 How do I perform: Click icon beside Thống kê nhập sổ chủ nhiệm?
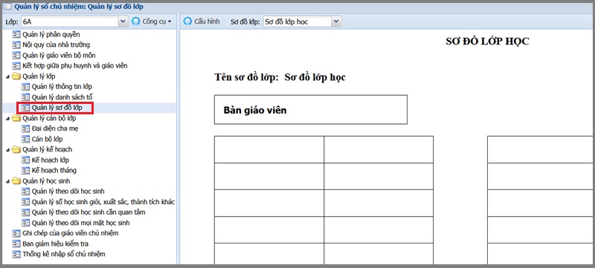16,254
